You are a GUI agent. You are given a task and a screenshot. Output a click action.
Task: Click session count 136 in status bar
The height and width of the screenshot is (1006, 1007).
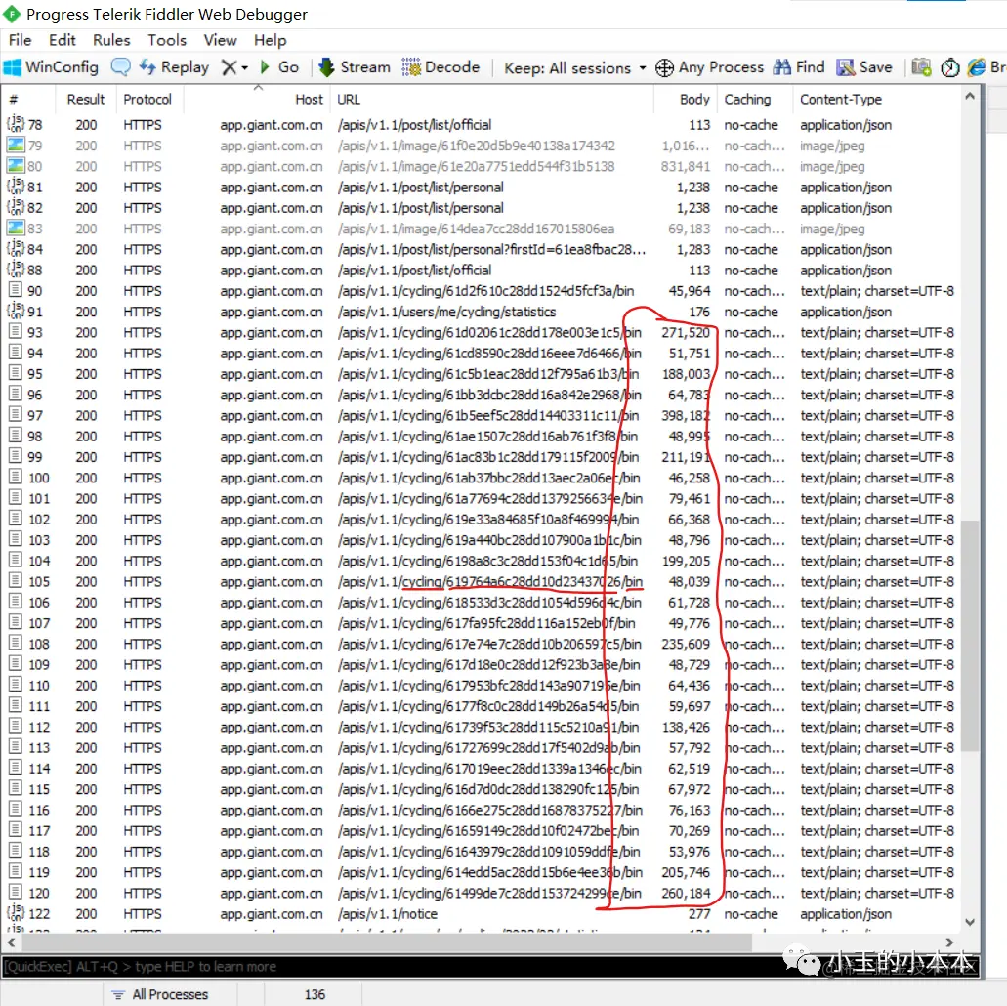point(315,994)
